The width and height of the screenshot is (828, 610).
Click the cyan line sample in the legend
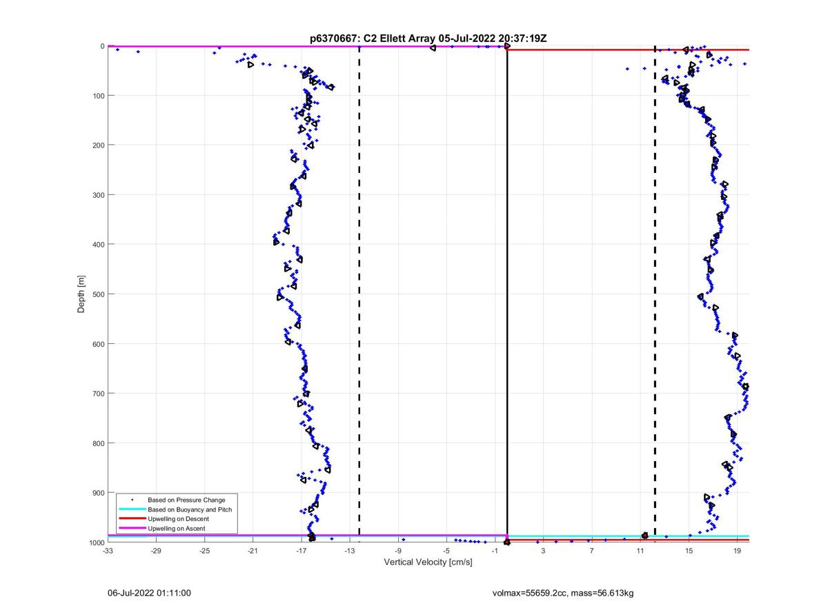[132, 509]
